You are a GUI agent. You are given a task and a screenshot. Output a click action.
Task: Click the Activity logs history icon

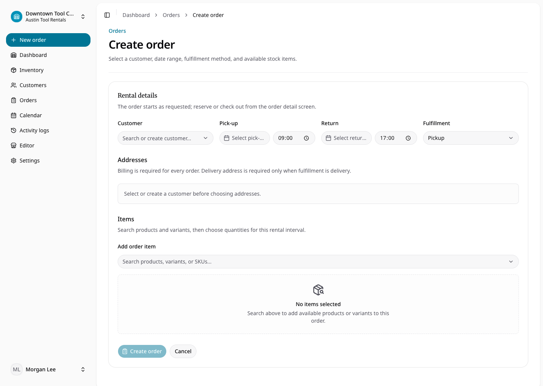(x=14, y=130)
